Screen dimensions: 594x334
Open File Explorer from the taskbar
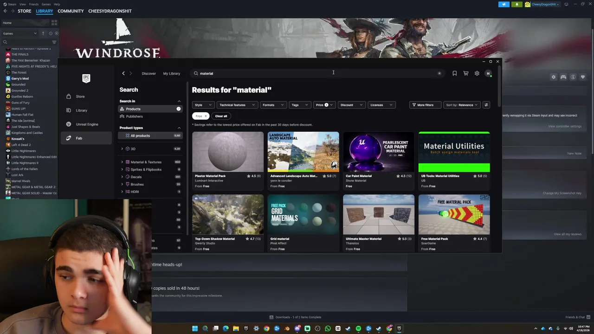pos(236,328)
